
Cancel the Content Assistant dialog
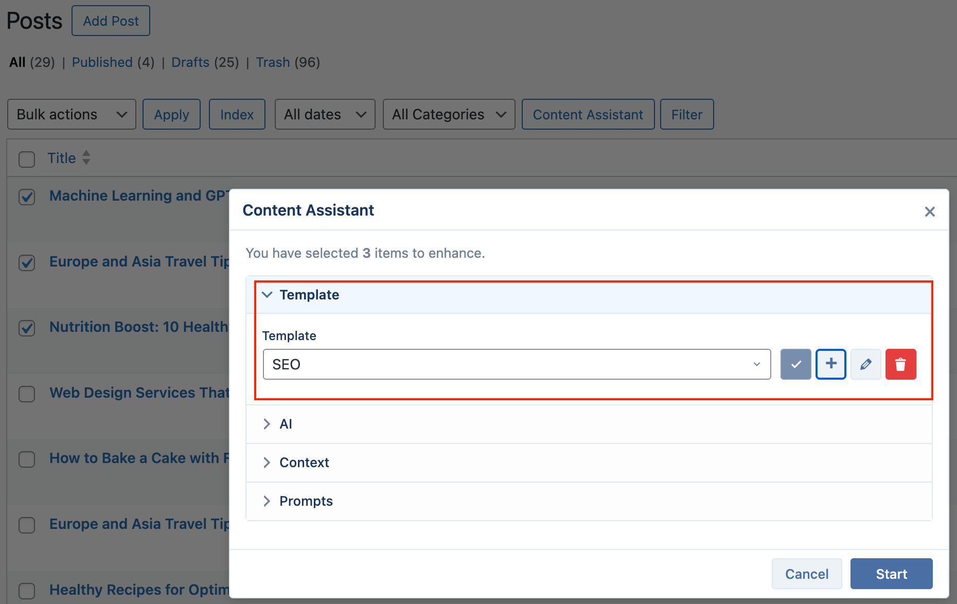(x=807, y=574)
